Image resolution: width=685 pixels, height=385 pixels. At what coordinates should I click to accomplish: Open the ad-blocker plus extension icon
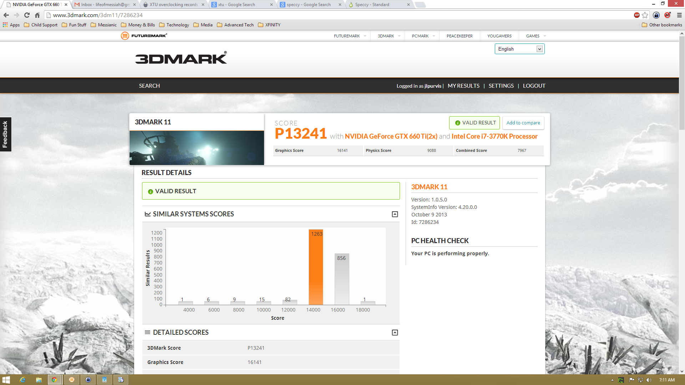(x=668, y=15)
